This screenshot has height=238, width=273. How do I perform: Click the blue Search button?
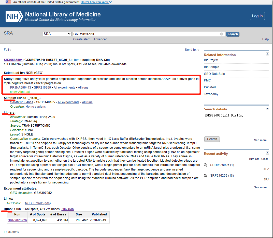[233, 34]
